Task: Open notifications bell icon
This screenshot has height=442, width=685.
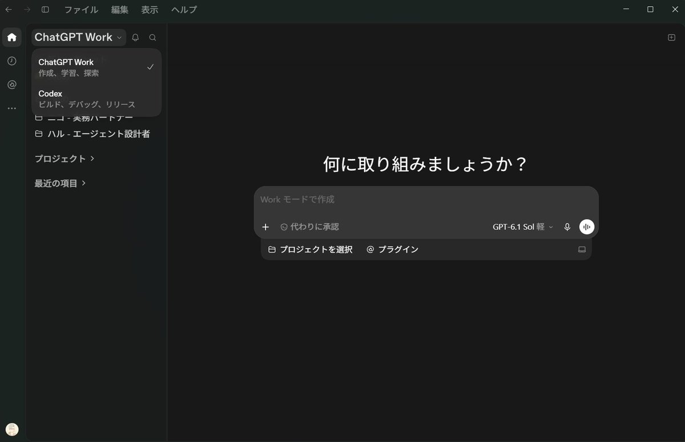Action: (x=135, y=38)
